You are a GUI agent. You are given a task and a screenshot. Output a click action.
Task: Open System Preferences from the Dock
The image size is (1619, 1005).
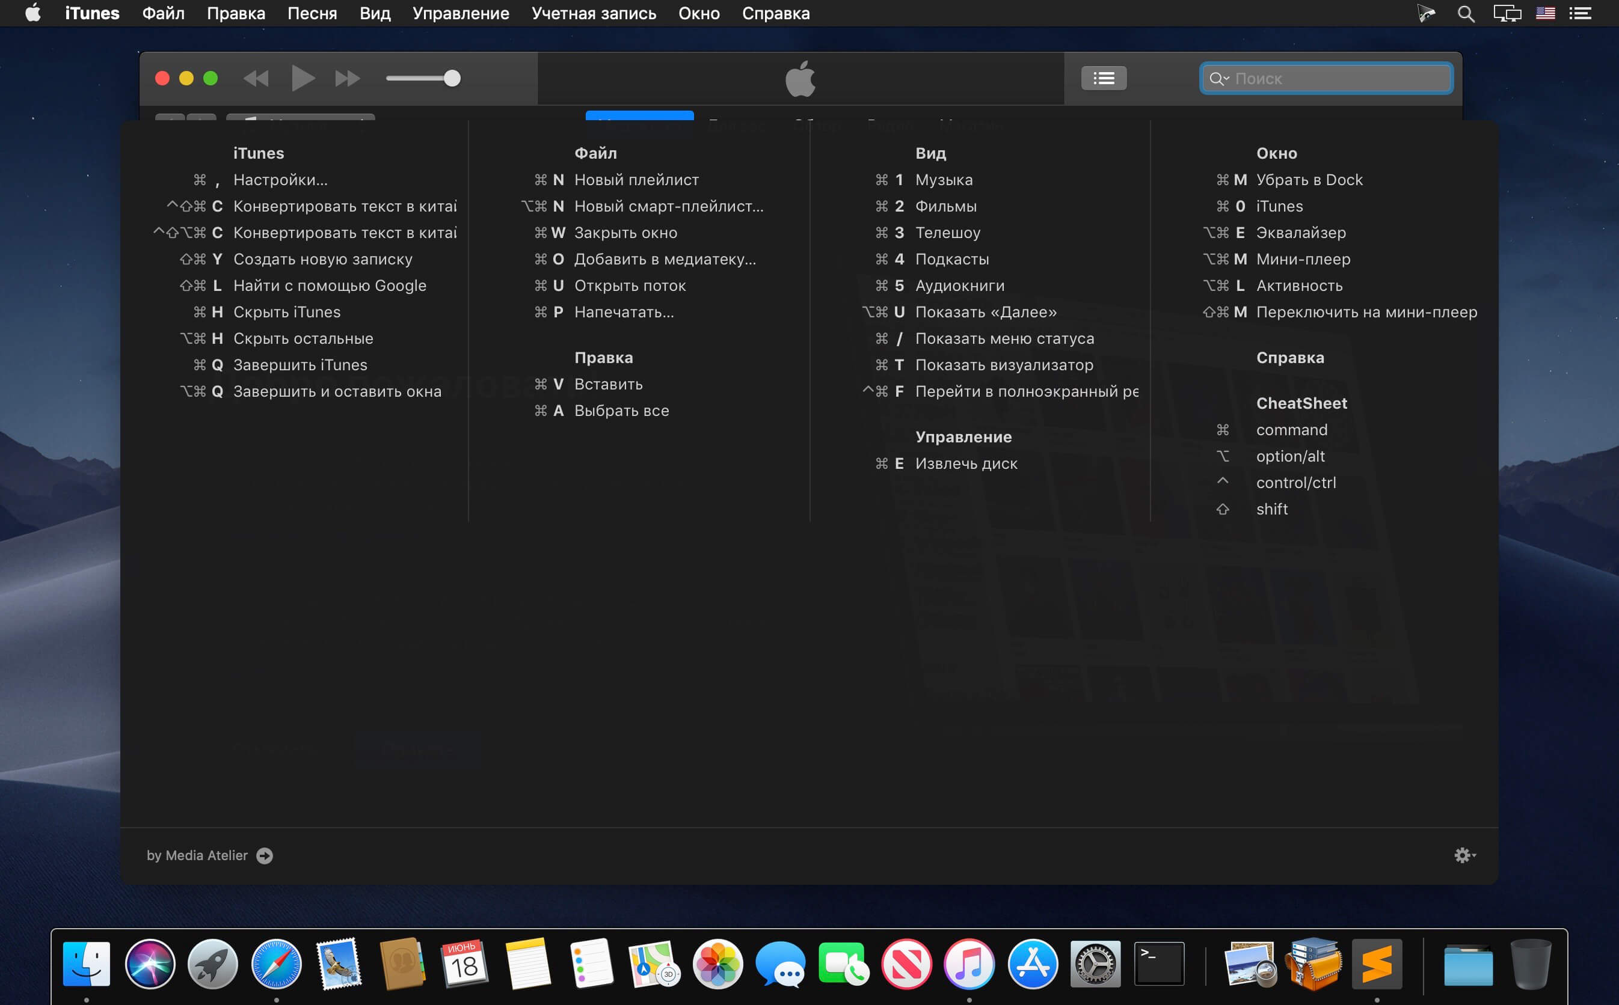[1096, 964]
